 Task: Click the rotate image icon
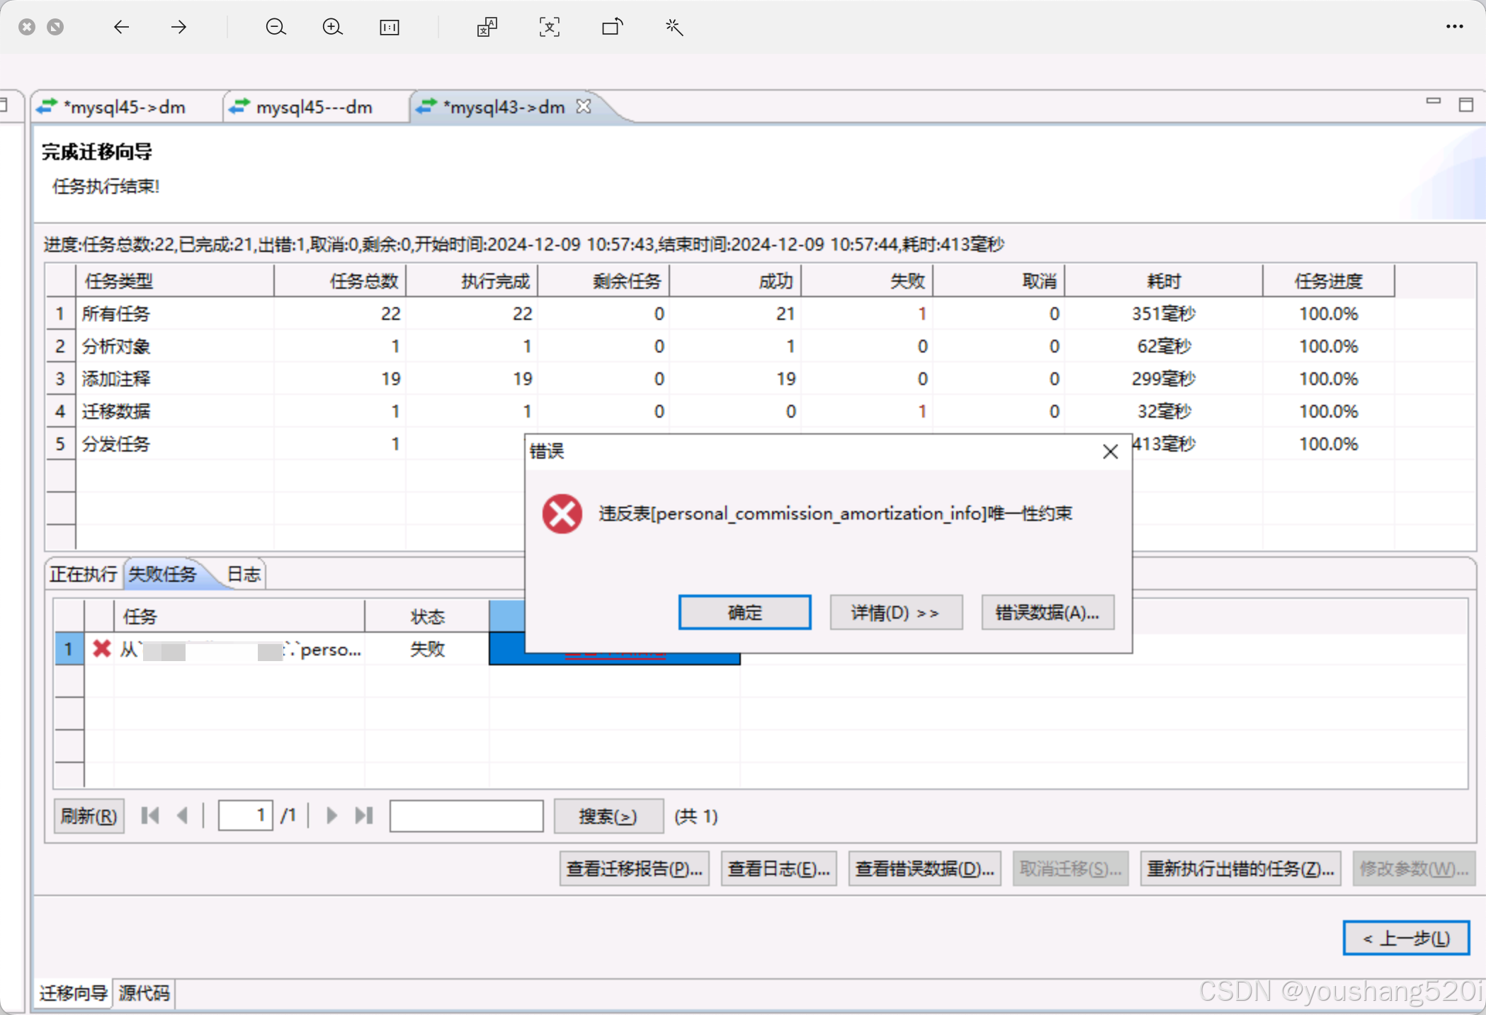612,28
